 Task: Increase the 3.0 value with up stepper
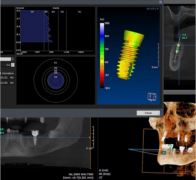(x=12, y=64)
